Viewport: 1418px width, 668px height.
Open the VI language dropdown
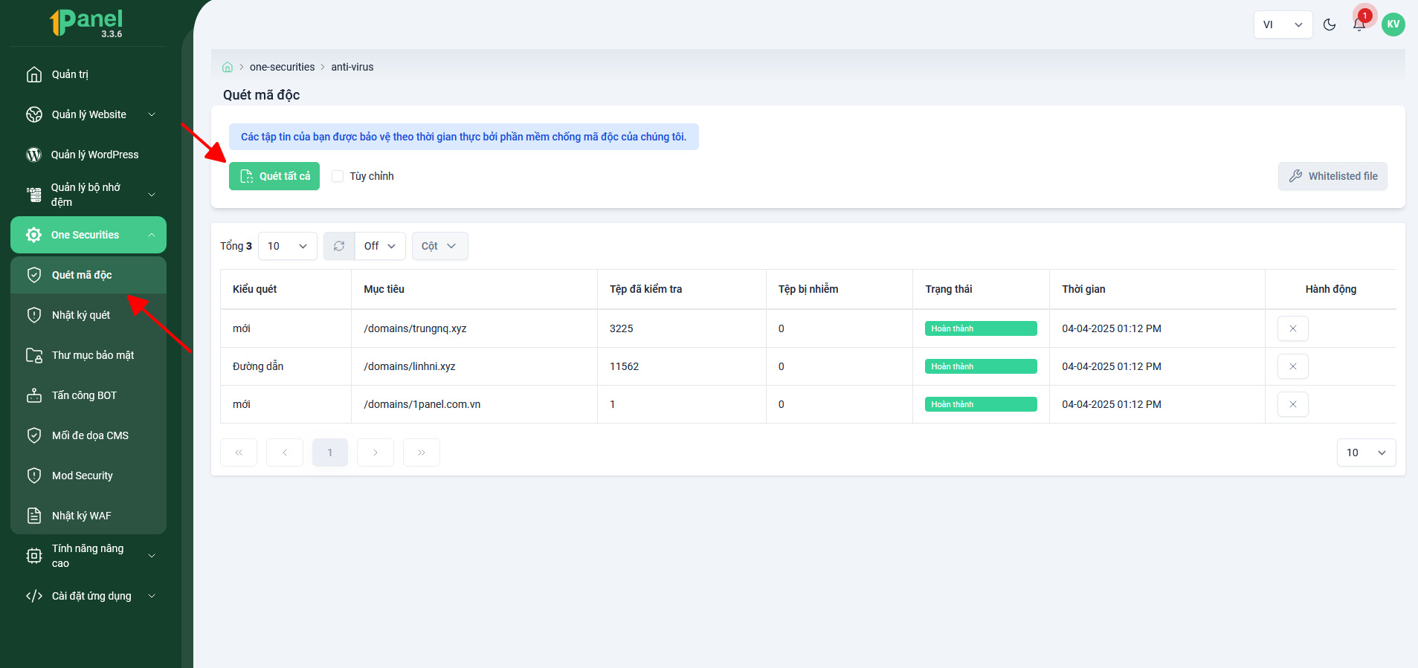click(x=1283, y=25)
